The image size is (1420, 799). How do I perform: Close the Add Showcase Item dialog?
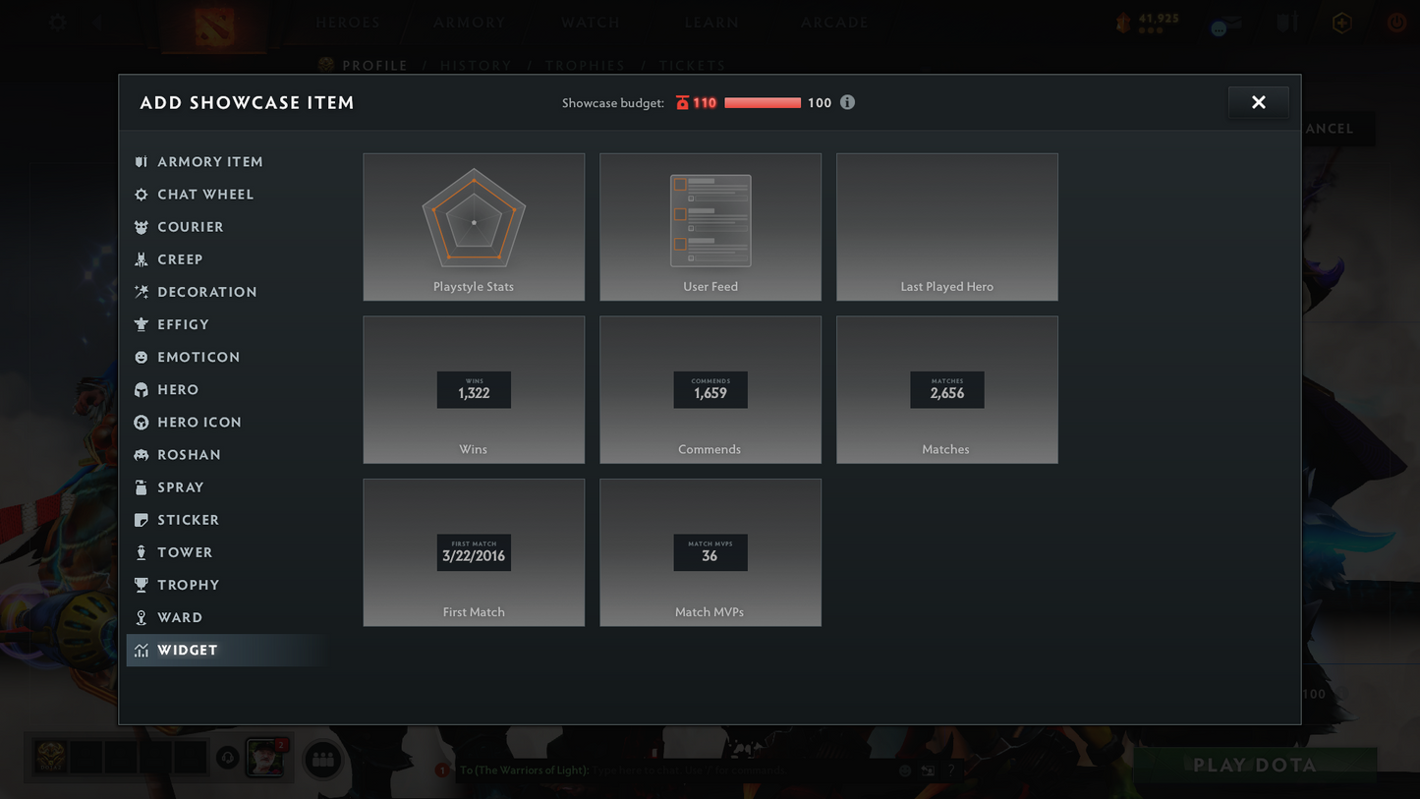tap(1258, 102)
